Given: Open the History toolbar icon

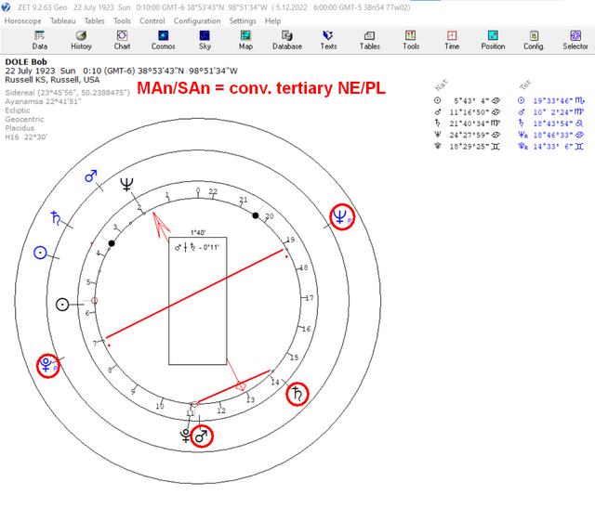Looking at the screenshot, I should coord(81,41).
